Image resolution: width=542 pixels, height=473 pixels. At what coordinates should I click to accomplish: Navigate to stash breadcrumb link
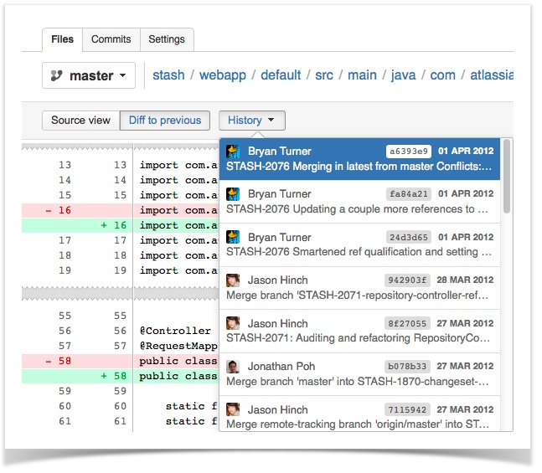click(168, 75)
